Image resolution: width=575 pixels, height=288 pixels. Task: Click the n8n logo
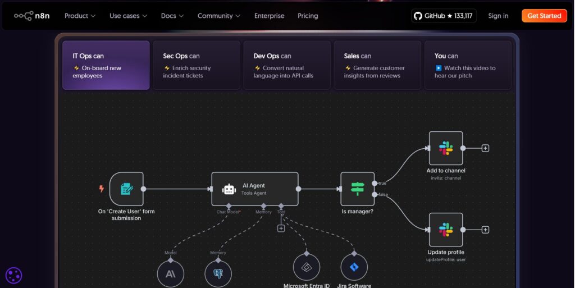pyautogui.click(x=32, y=16)
